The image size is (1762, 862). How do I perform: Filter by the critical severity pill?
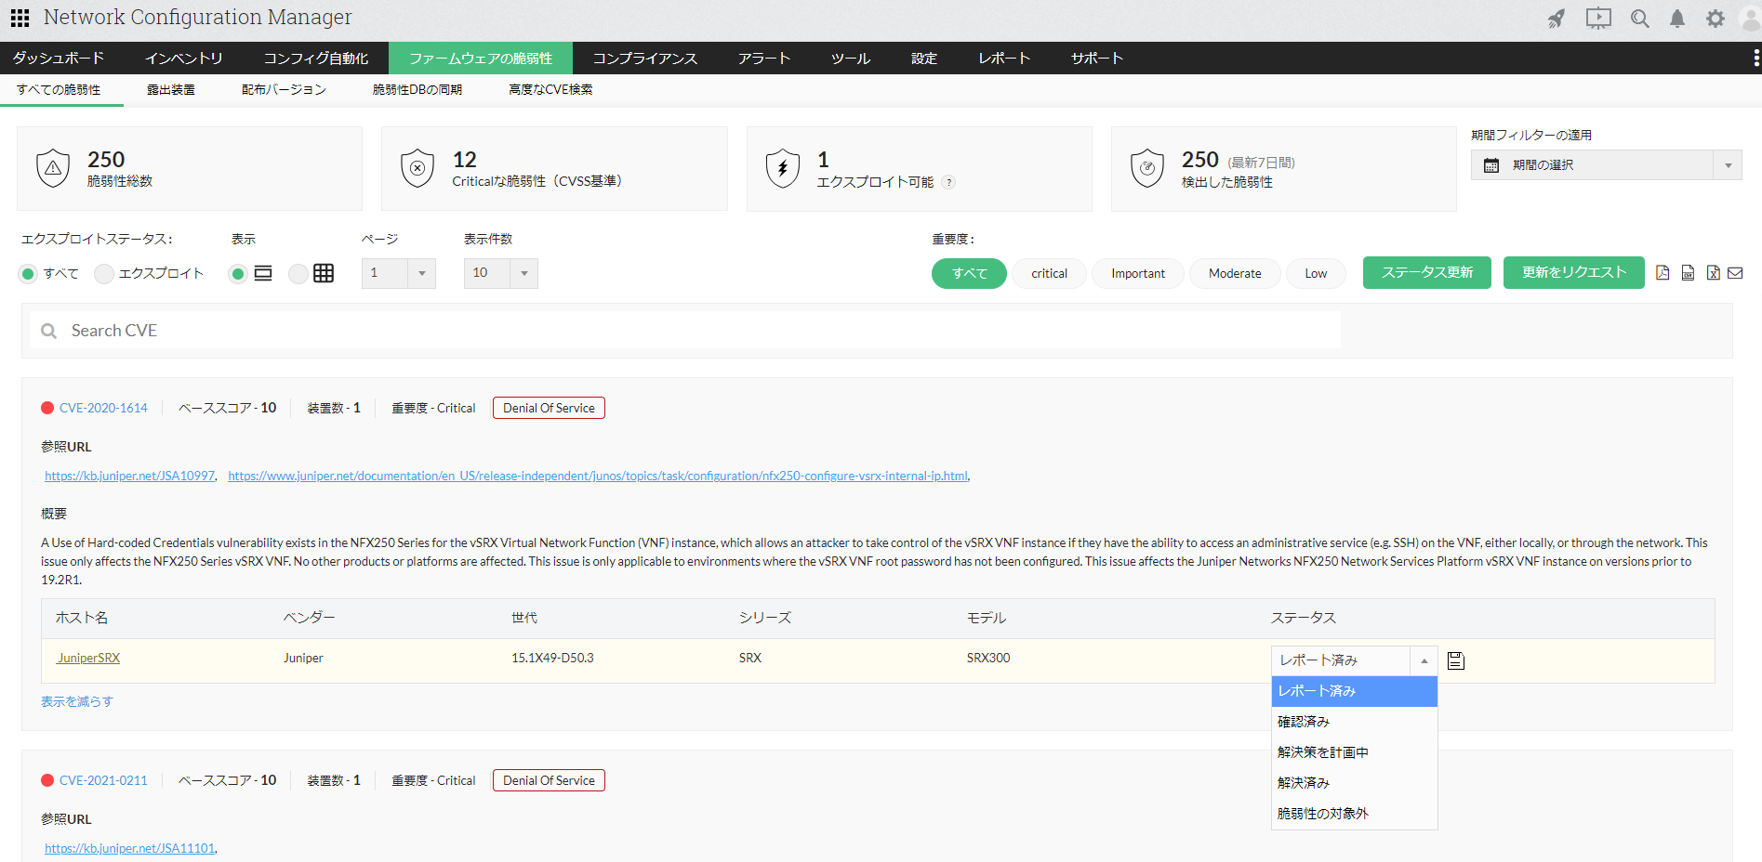1049,274
